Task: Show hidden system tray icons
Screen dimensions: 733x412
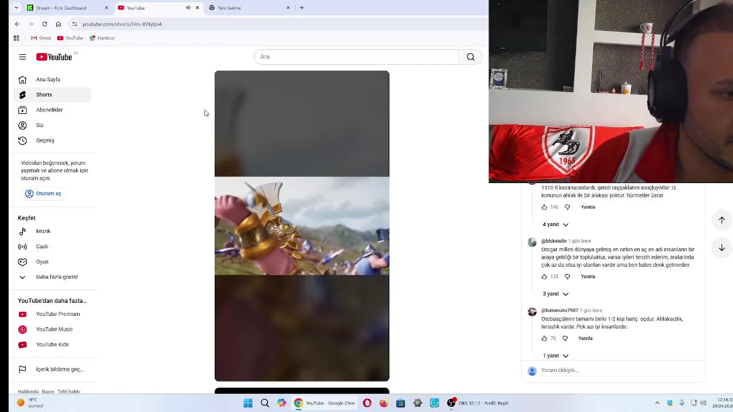Action: (x=657, y=403)
